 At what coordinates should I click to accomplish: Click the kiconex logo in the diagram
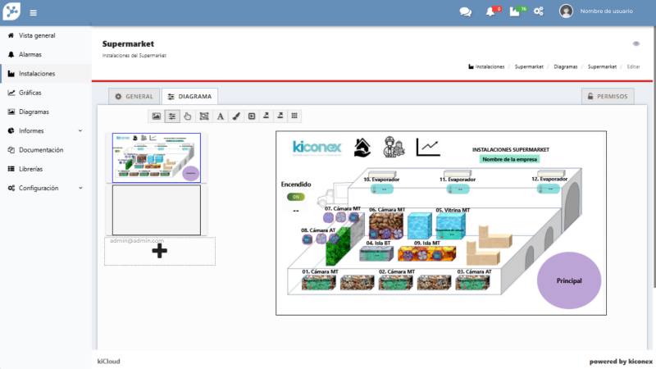(x=317, y=148)
